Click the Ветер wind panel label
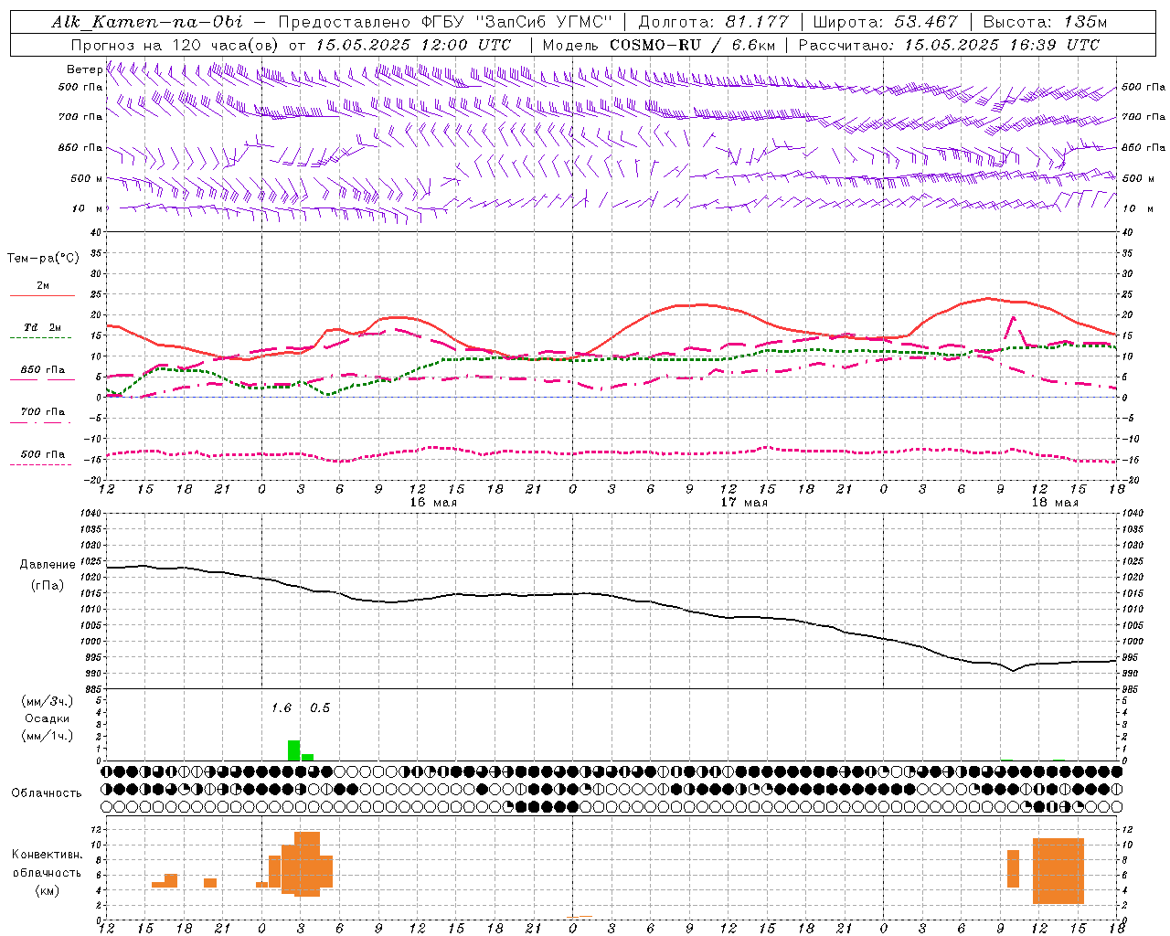 (x=84, y=69)
